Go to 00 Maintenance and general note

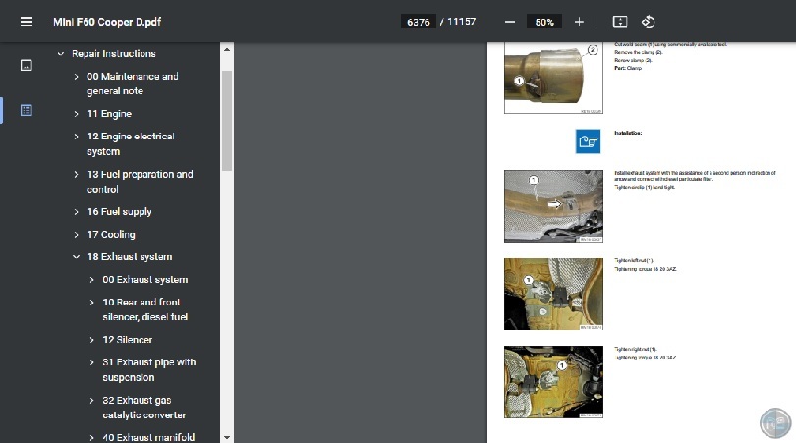(x=133, y=83)
